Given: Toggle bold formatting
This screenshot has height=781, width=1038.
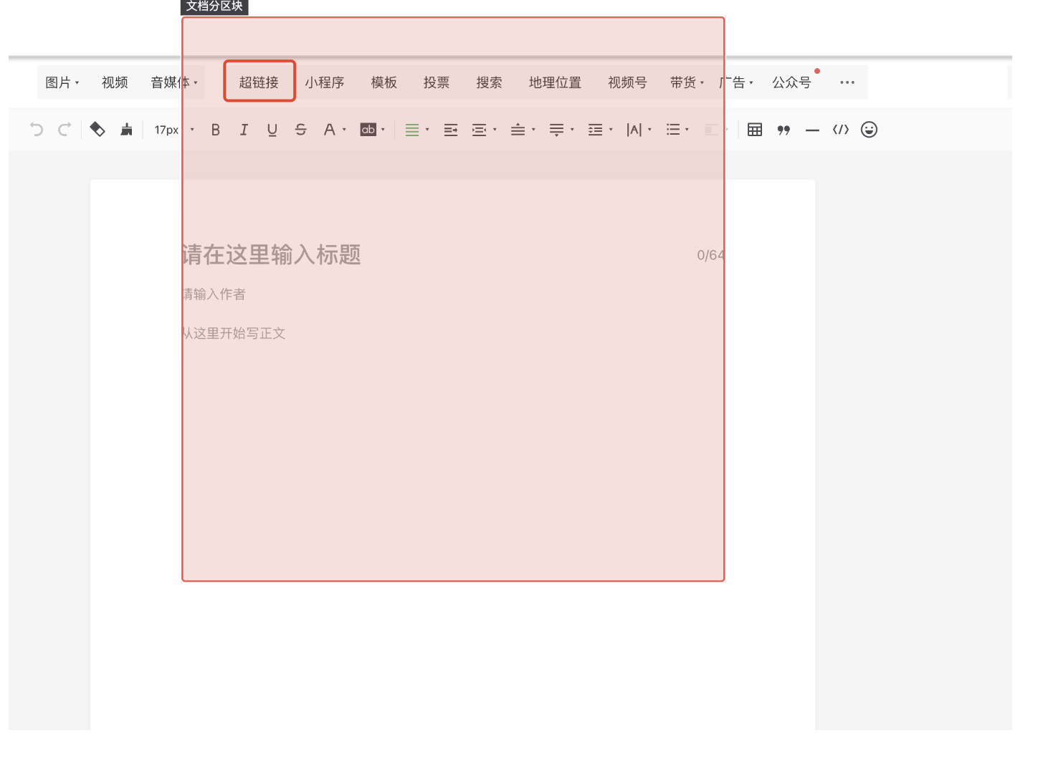Looking at the screenshot, I should (x=215, y=130).
